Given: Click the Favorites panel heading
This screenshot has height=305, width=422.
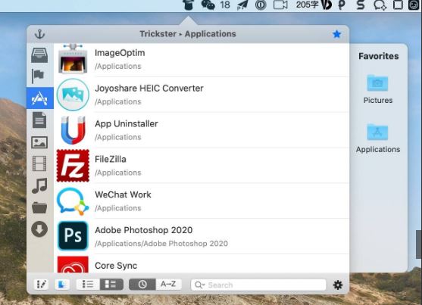Looking at the screenshot, I should (378, 56).
